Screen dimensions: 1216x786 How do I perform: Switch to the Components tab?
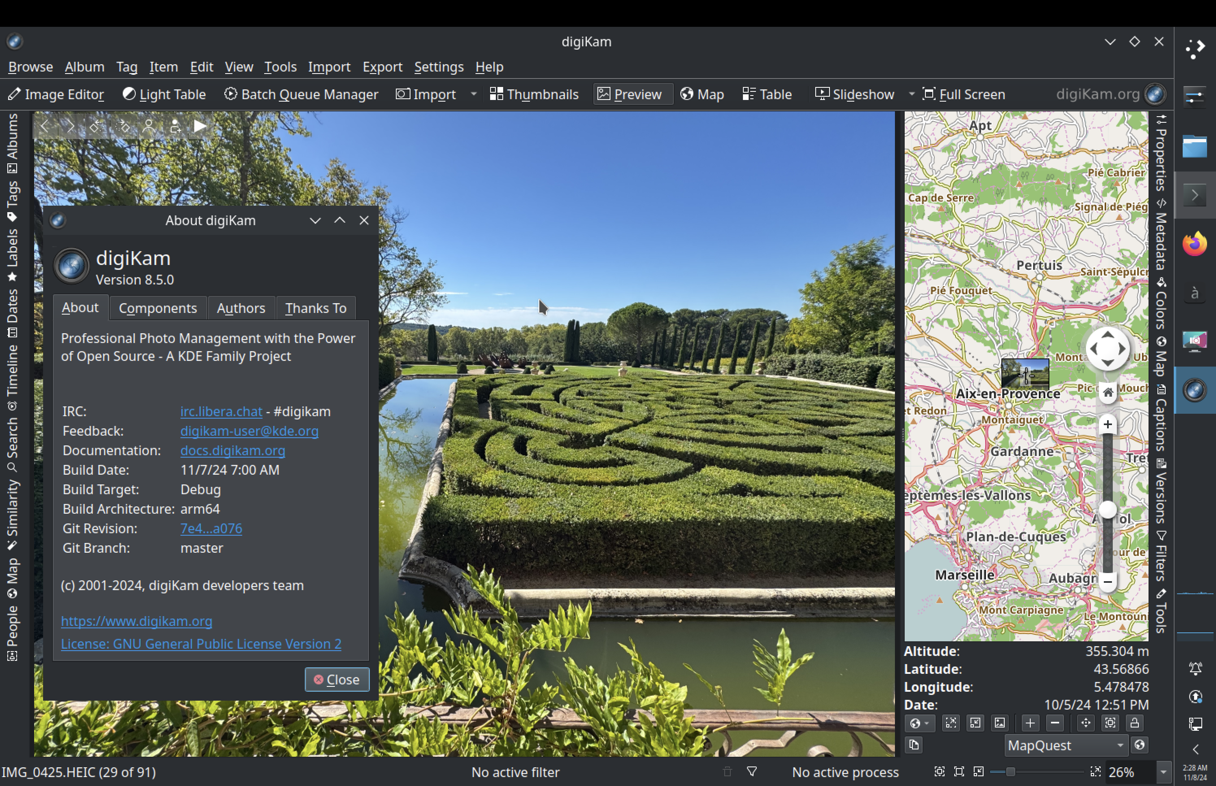click(158, 308)
